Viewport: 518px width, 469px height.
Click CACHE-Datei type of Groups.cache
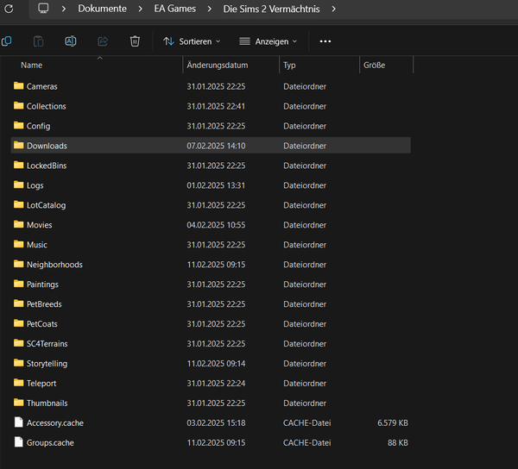306,442
